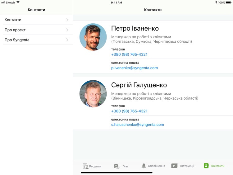
Task: Select the Інструкції video play icon
Action: (174, 166)
